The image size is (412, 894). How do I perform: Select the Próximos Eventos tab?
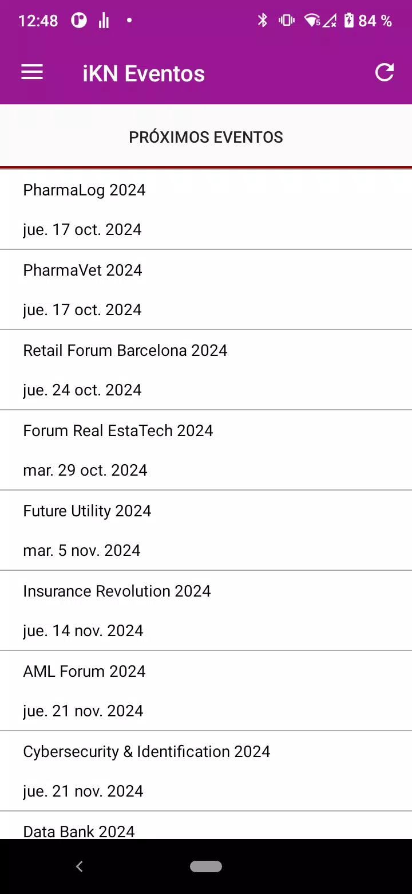(x=206, y=137)
